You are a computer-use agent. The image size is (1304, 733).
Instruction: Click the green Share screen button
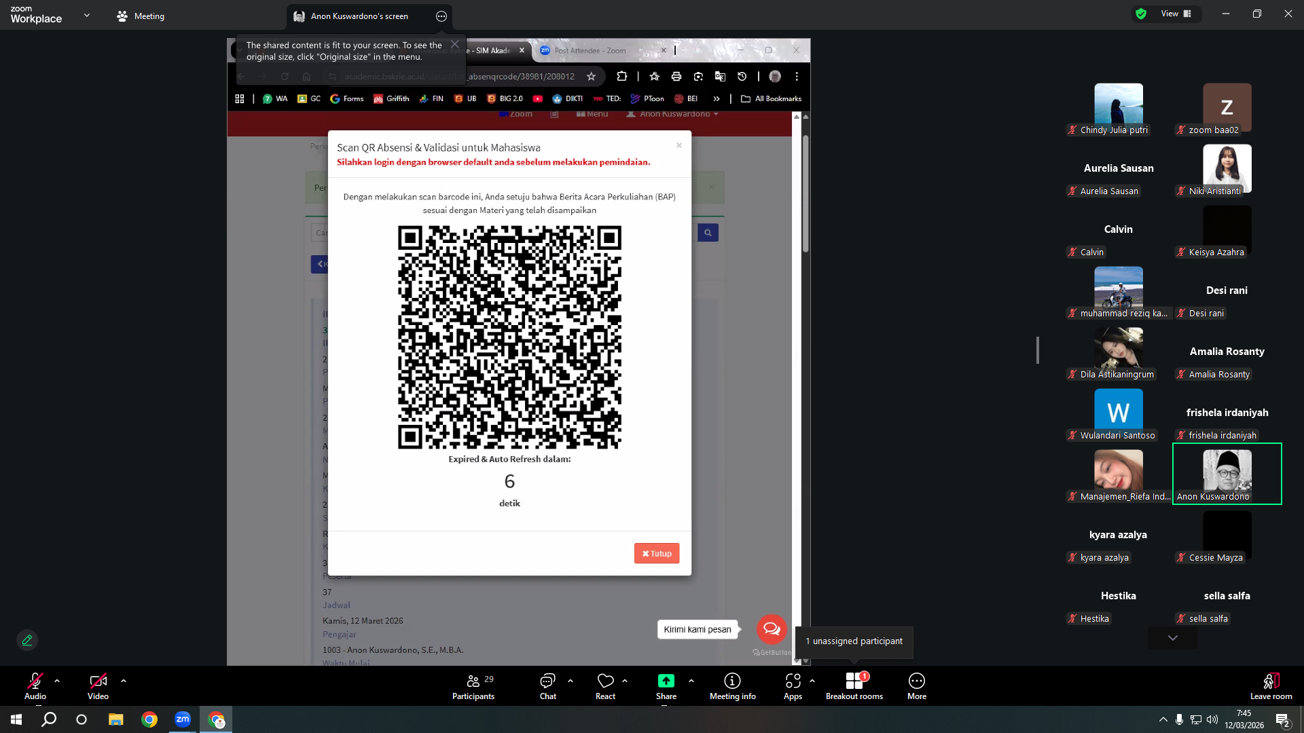click(x=666, y=685)
